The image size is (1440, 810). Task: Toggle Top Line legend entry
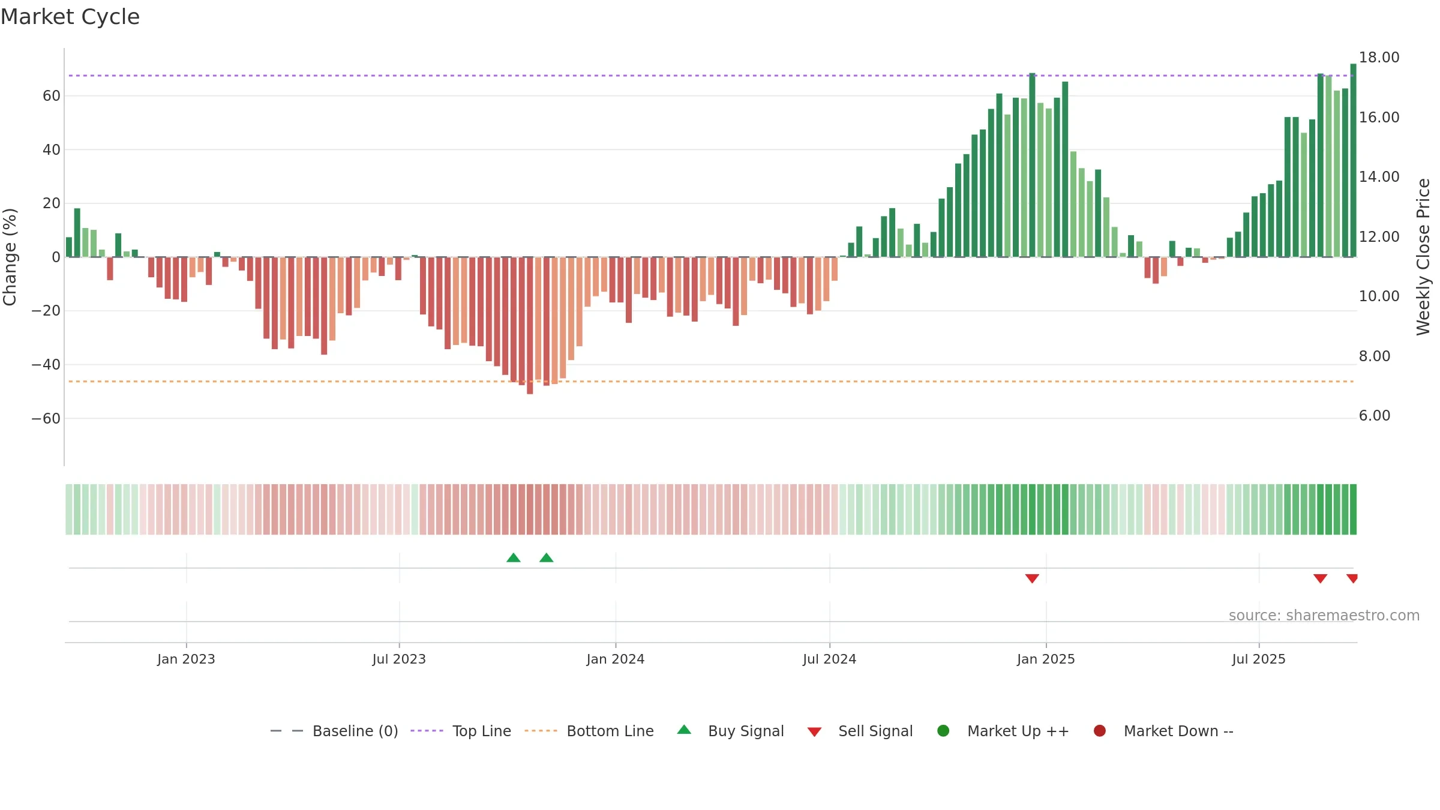point(461,731)
